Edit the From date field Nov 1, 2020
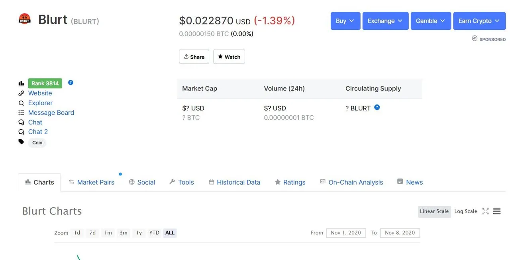Screen dimensions: 510x260 point(346,233)
